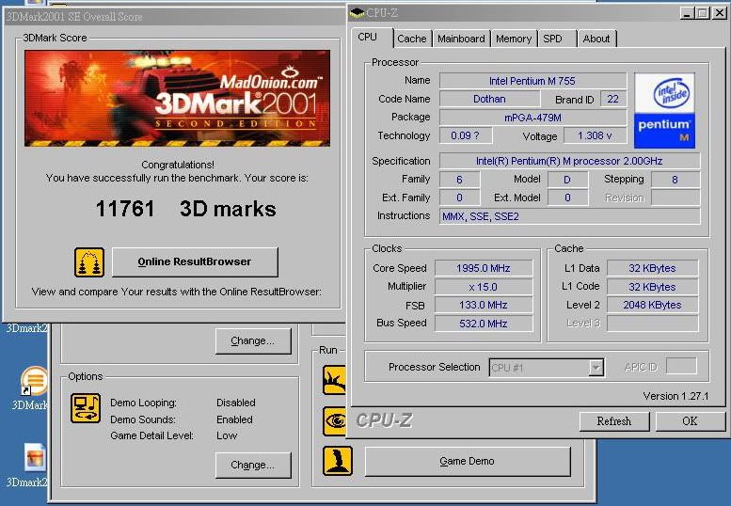731x506 pixels.
Task: Open the Memory tab
Action: click(x=514, y=39)
